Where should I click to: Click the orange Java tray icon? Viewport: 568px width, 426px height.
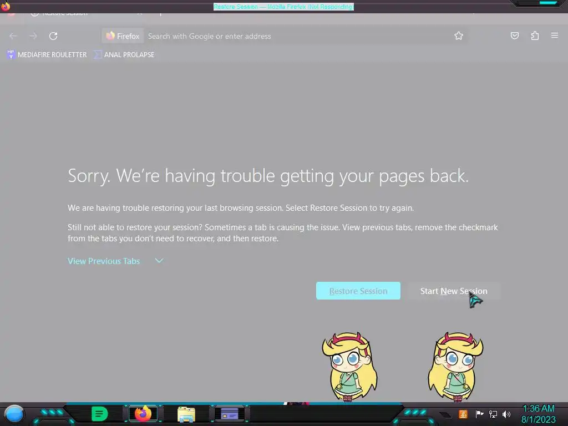(x=463, y=414)
